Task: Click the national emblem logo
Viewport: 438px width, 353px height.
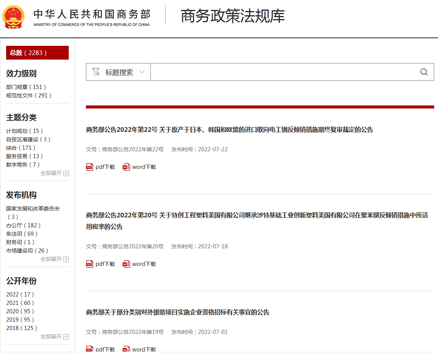Action: click(x=13, y=17)
